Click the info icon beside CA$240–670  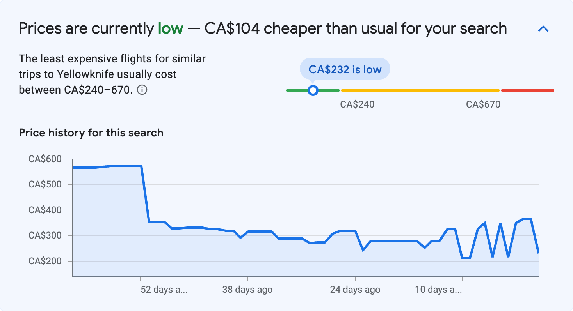coord(142,90)
